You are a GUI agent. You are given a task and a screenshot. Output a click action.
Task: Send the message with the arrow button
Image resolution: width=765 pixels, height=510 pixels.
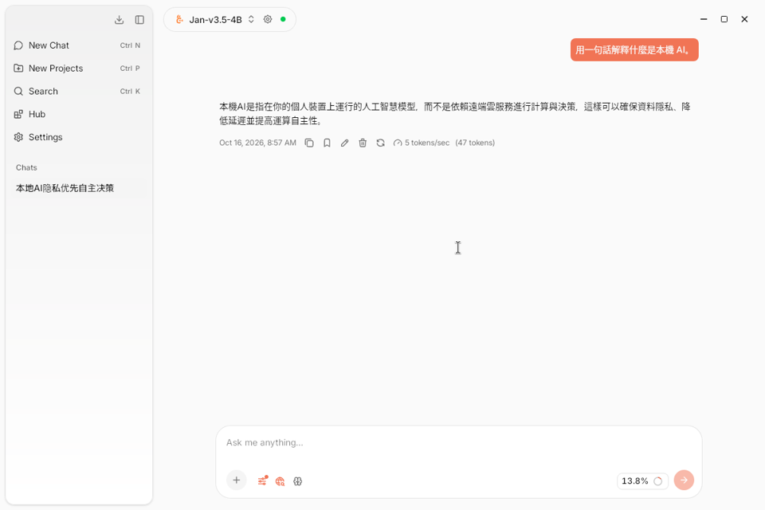coord(684,481)
